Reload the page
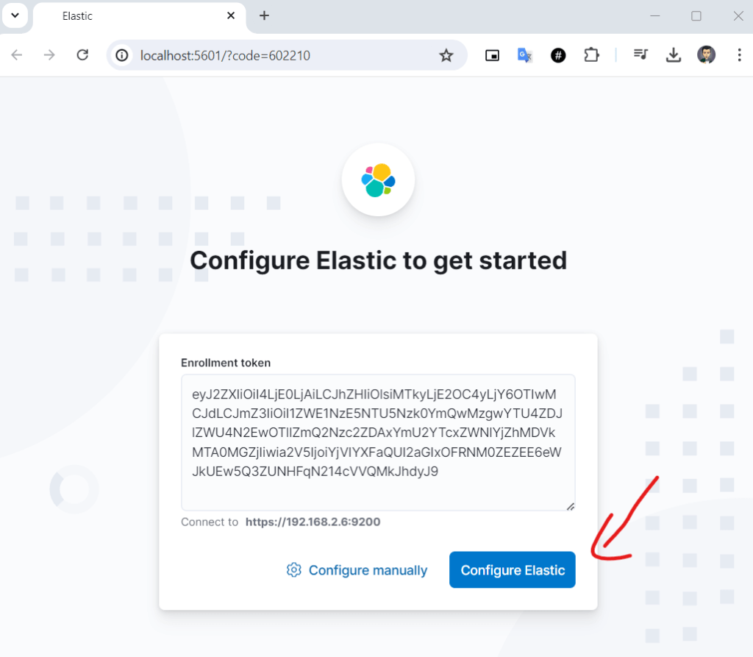This screenshot has height=657, width=753. [x=83, y=55]
